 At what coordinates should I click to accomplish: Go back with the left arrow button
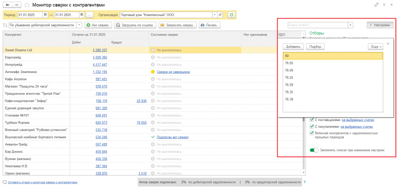7,5
